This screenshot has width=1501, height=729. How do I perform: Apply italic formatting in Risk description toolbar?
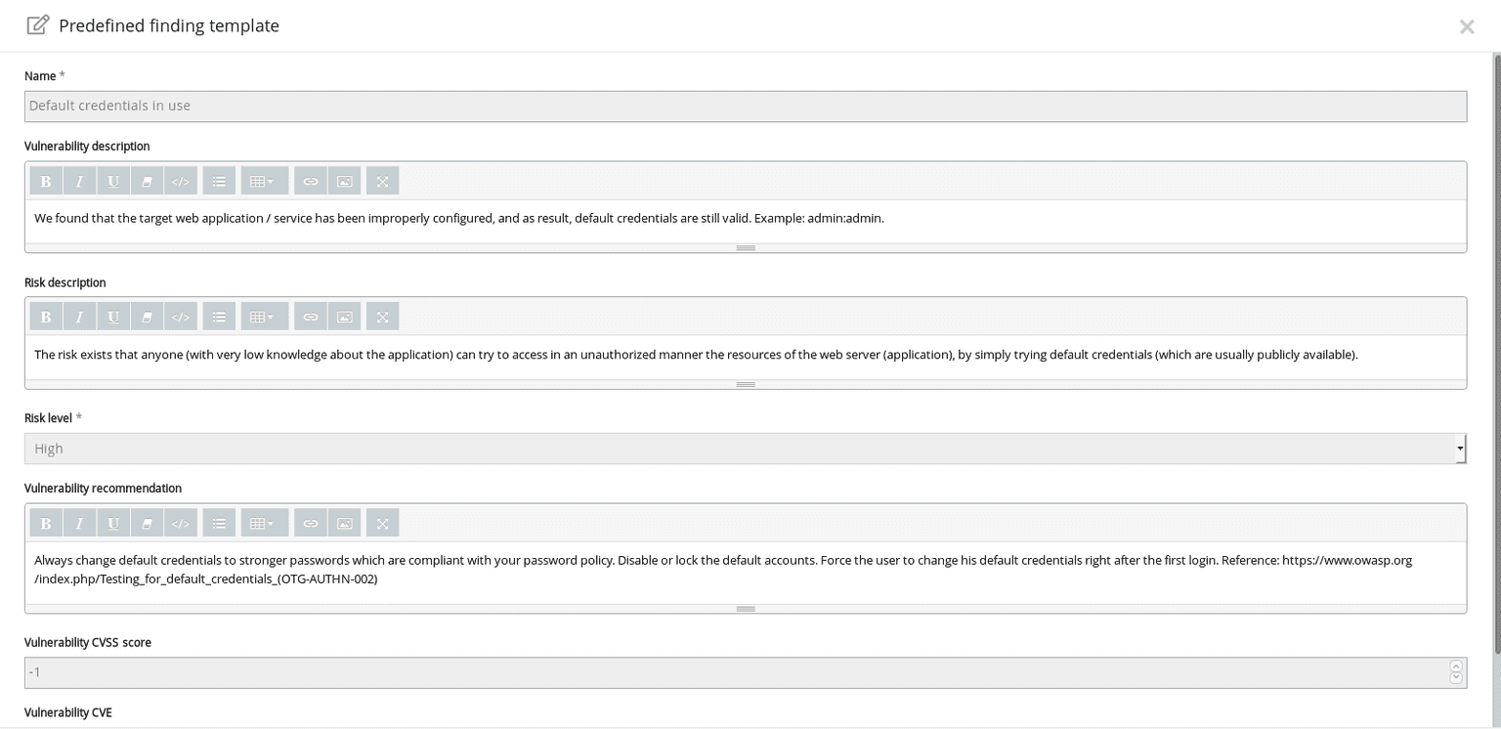coord(79,316)
